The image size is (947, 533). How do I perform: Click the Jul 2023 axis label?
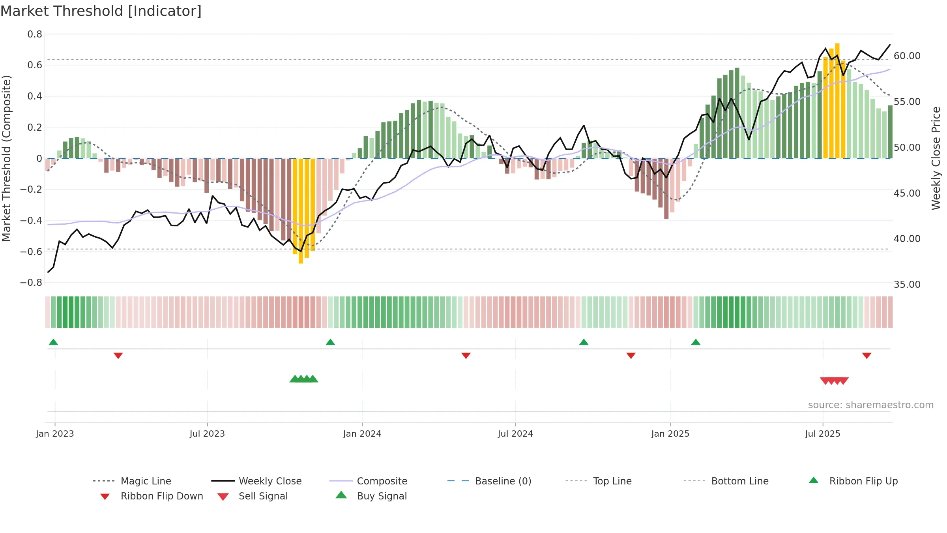point(207,434)
